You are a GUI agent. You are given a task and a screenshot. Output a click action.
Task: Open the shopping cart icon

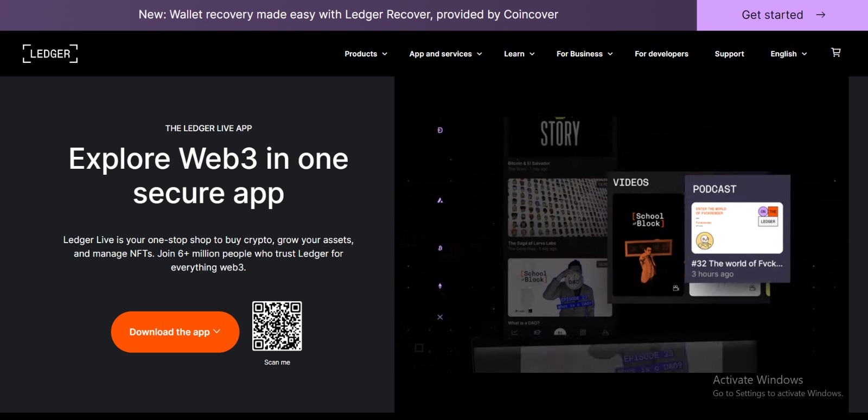[836, 53]
